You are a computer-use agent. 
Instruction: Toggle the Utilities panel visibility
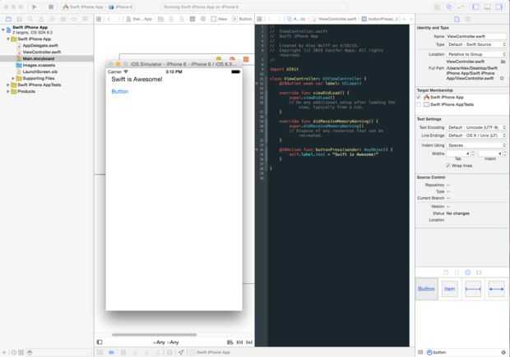[x=499, y=7]
